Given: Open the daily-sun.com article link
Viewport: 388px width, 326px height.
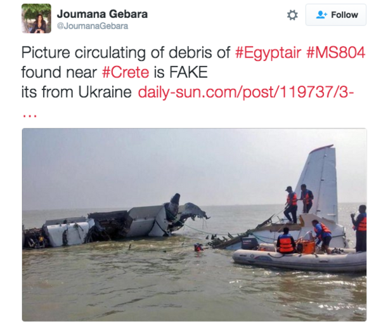Looking at the screenshot, I should point(246,92).
